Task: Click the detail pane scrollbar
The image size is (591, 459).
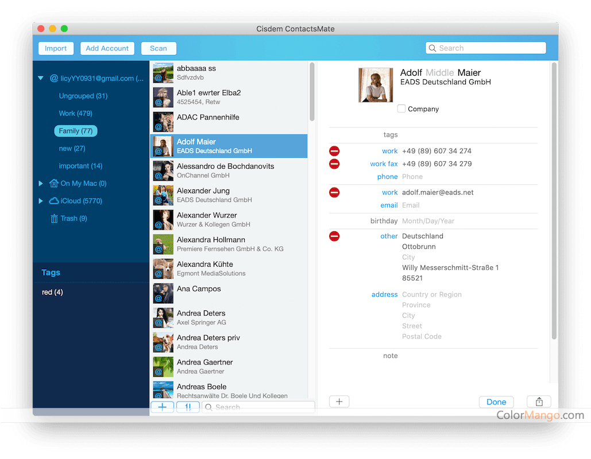Action: [x=554, y=201]
